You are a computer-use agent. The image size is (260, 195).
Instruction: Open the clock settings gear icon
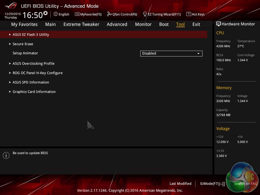pyautogui.click(x=45, y=13)
